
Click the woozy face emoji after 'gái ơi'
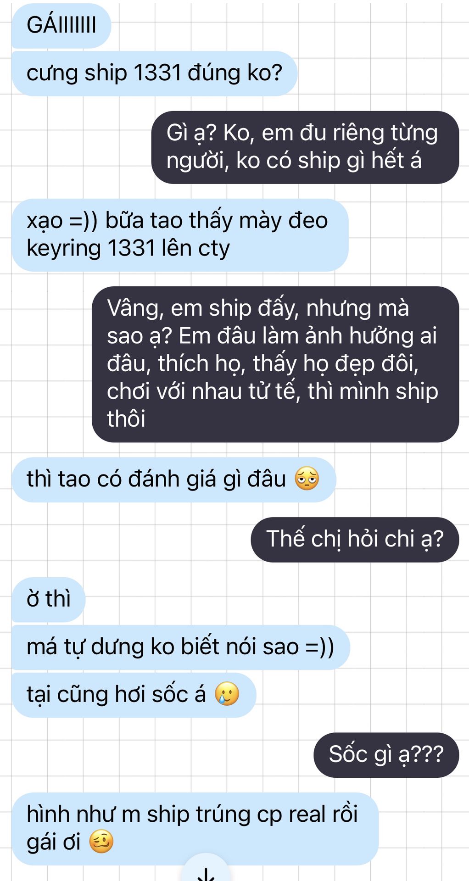click(x=101, y=842)
